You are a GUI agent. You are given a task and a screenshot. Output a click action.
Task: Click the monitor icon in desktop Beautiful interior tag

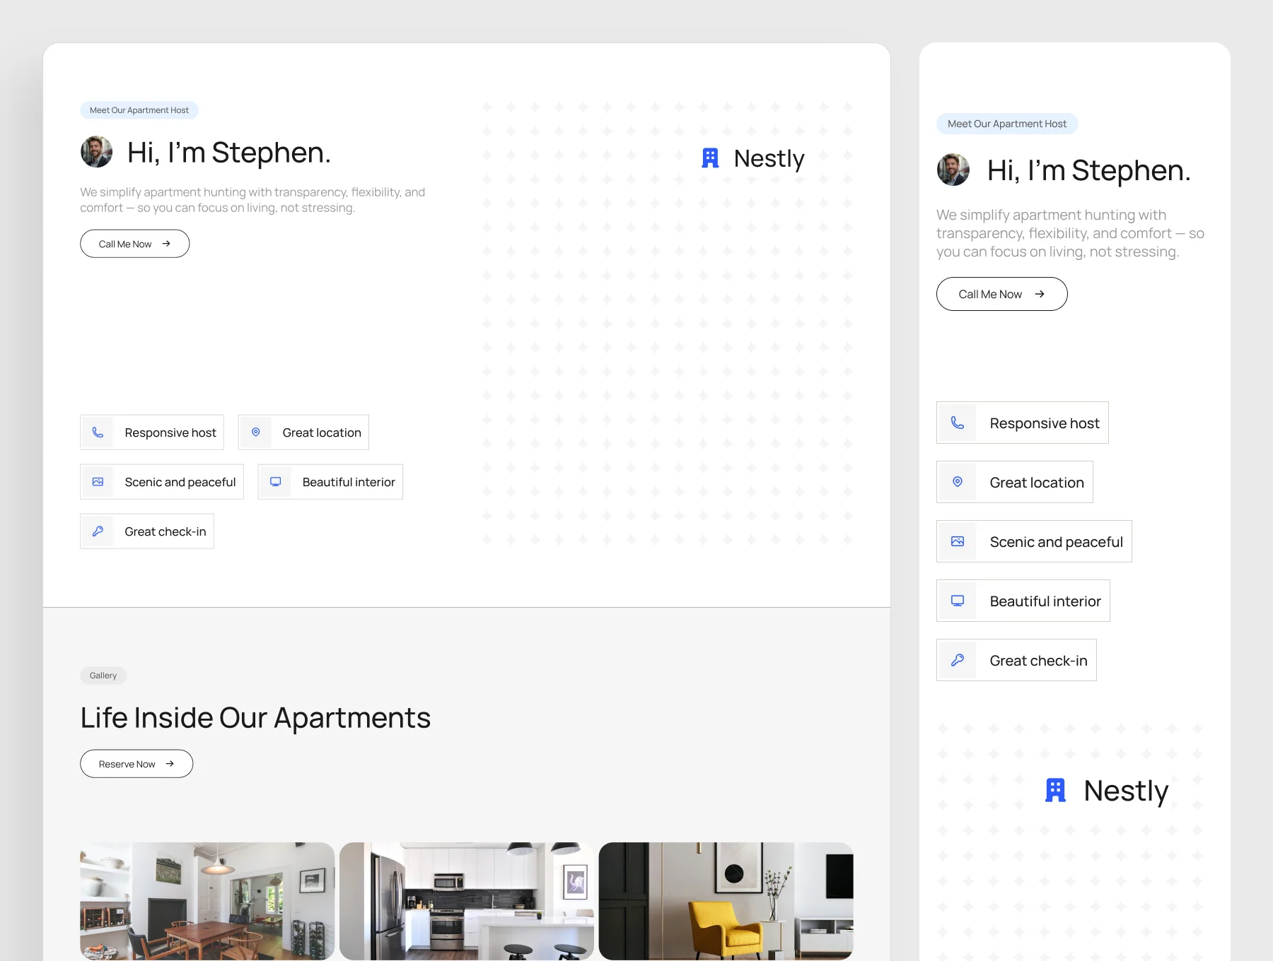tap(276, 482)
